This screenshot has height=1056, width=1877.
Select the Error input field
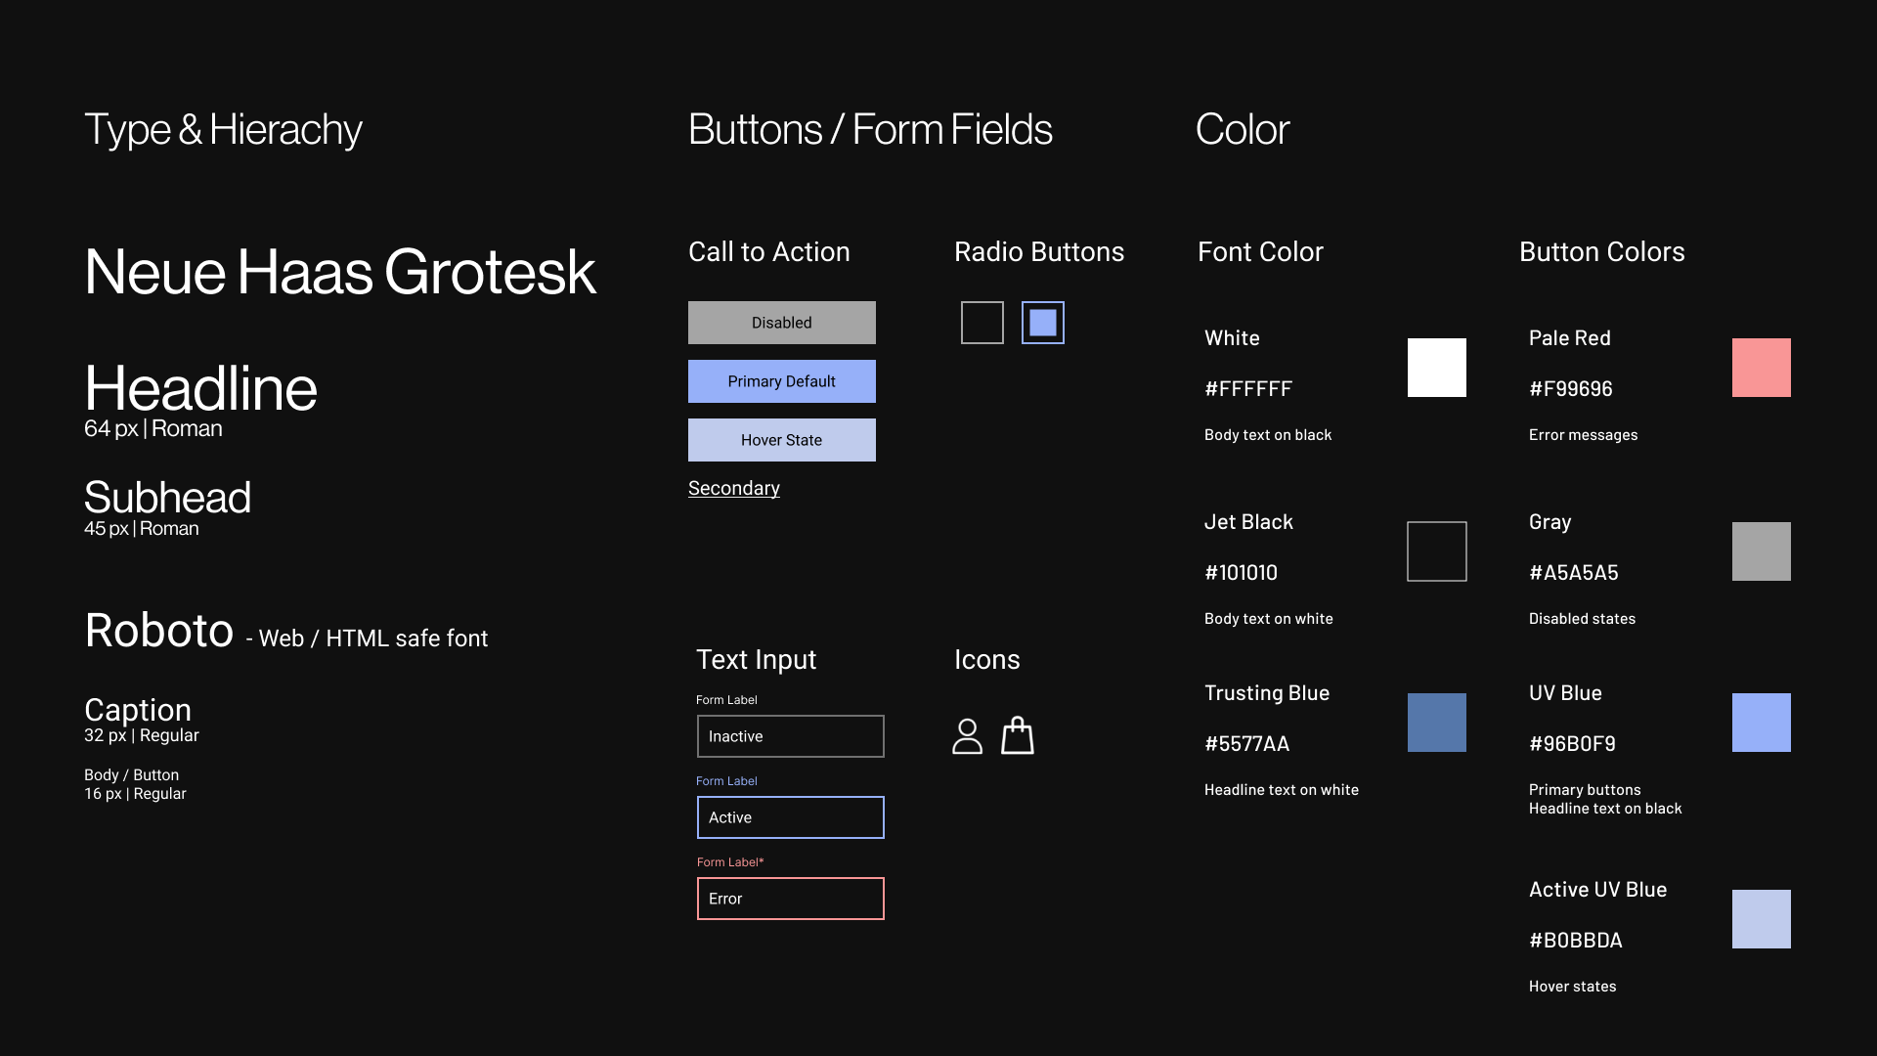tap(790, 899)
